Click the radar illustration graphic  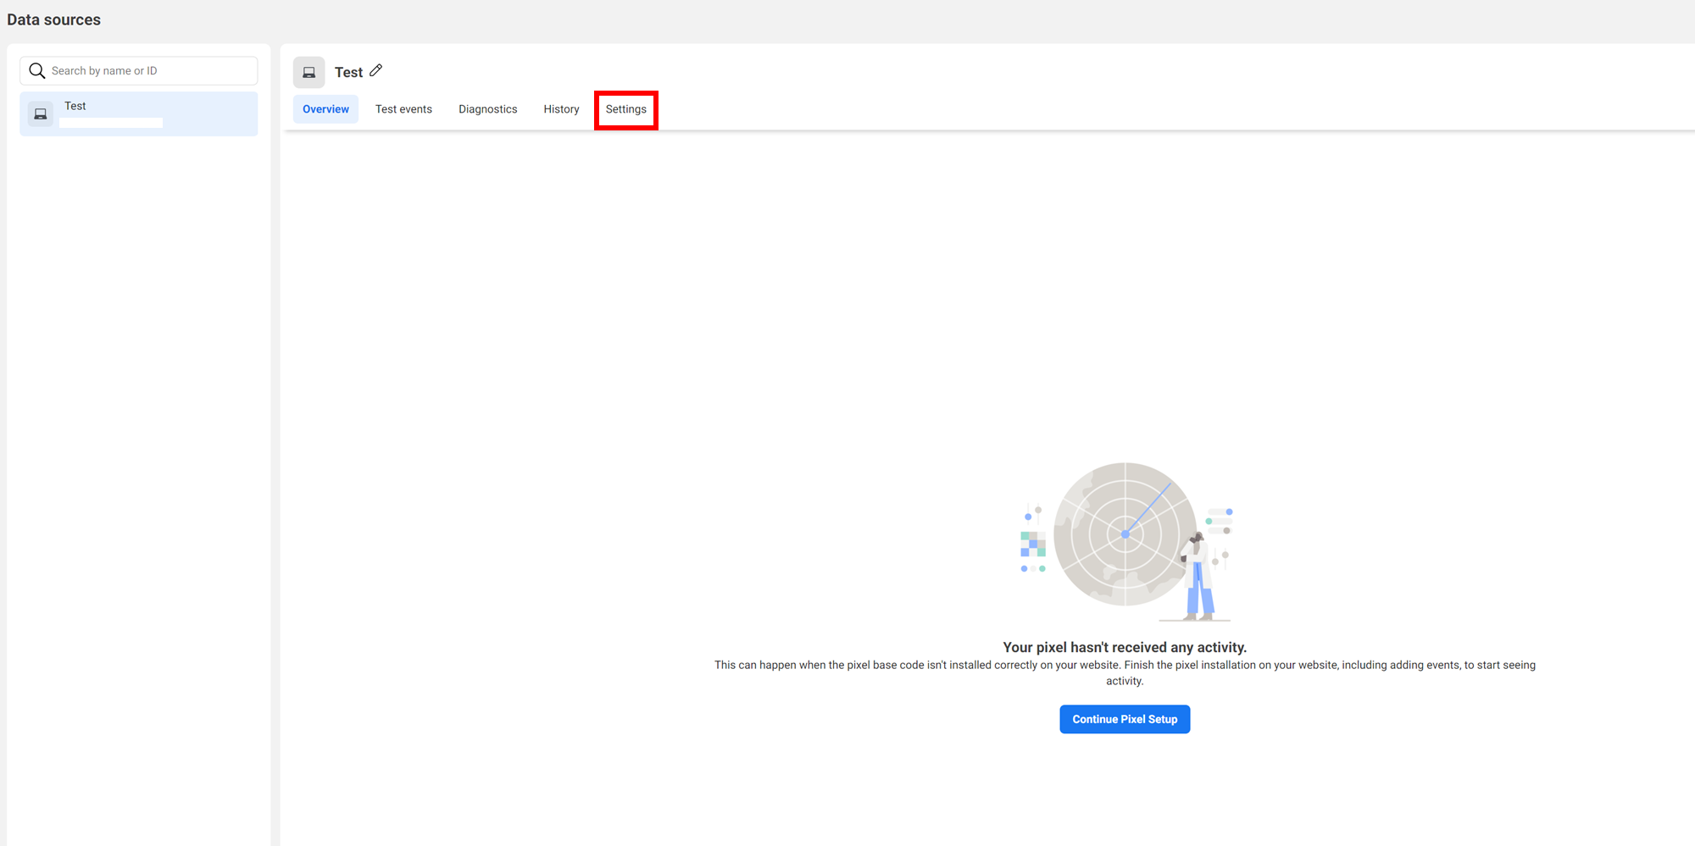tap(1126, 540)
